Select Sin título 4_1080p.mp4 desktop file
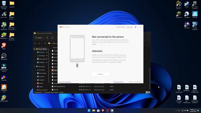This screenshot has height=113, width=201. click(195, 89)
